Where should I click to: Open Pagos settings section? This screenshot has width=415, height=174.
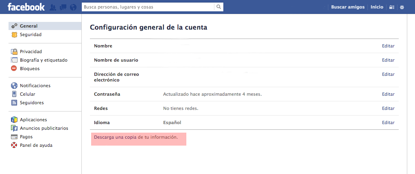[26, 137]
